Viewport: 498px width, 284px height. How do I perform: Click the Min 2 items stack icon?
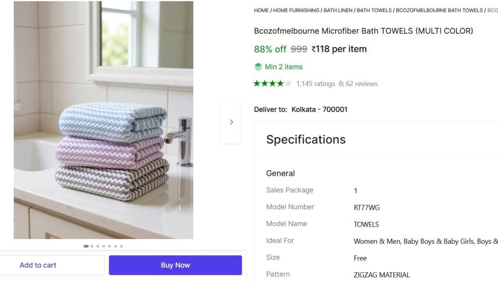[x=258, y=66]
